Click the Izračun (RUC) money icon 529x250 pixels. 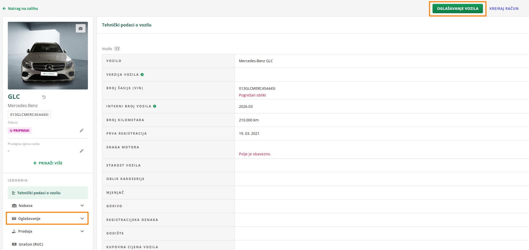coord(14,244)
